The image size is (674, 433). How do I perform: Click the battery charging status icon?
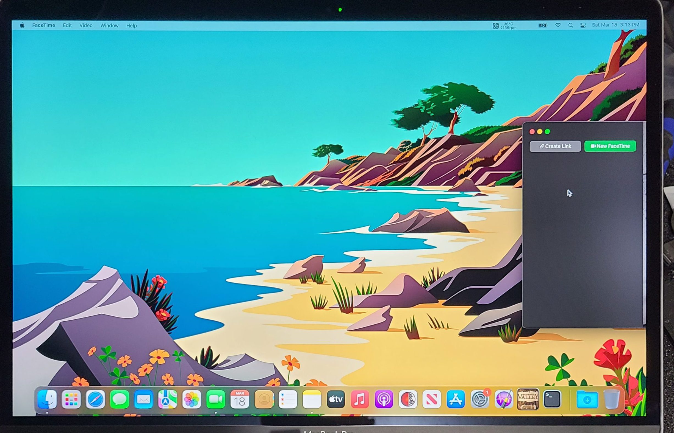pyautogui.click(x=542, y=26)
